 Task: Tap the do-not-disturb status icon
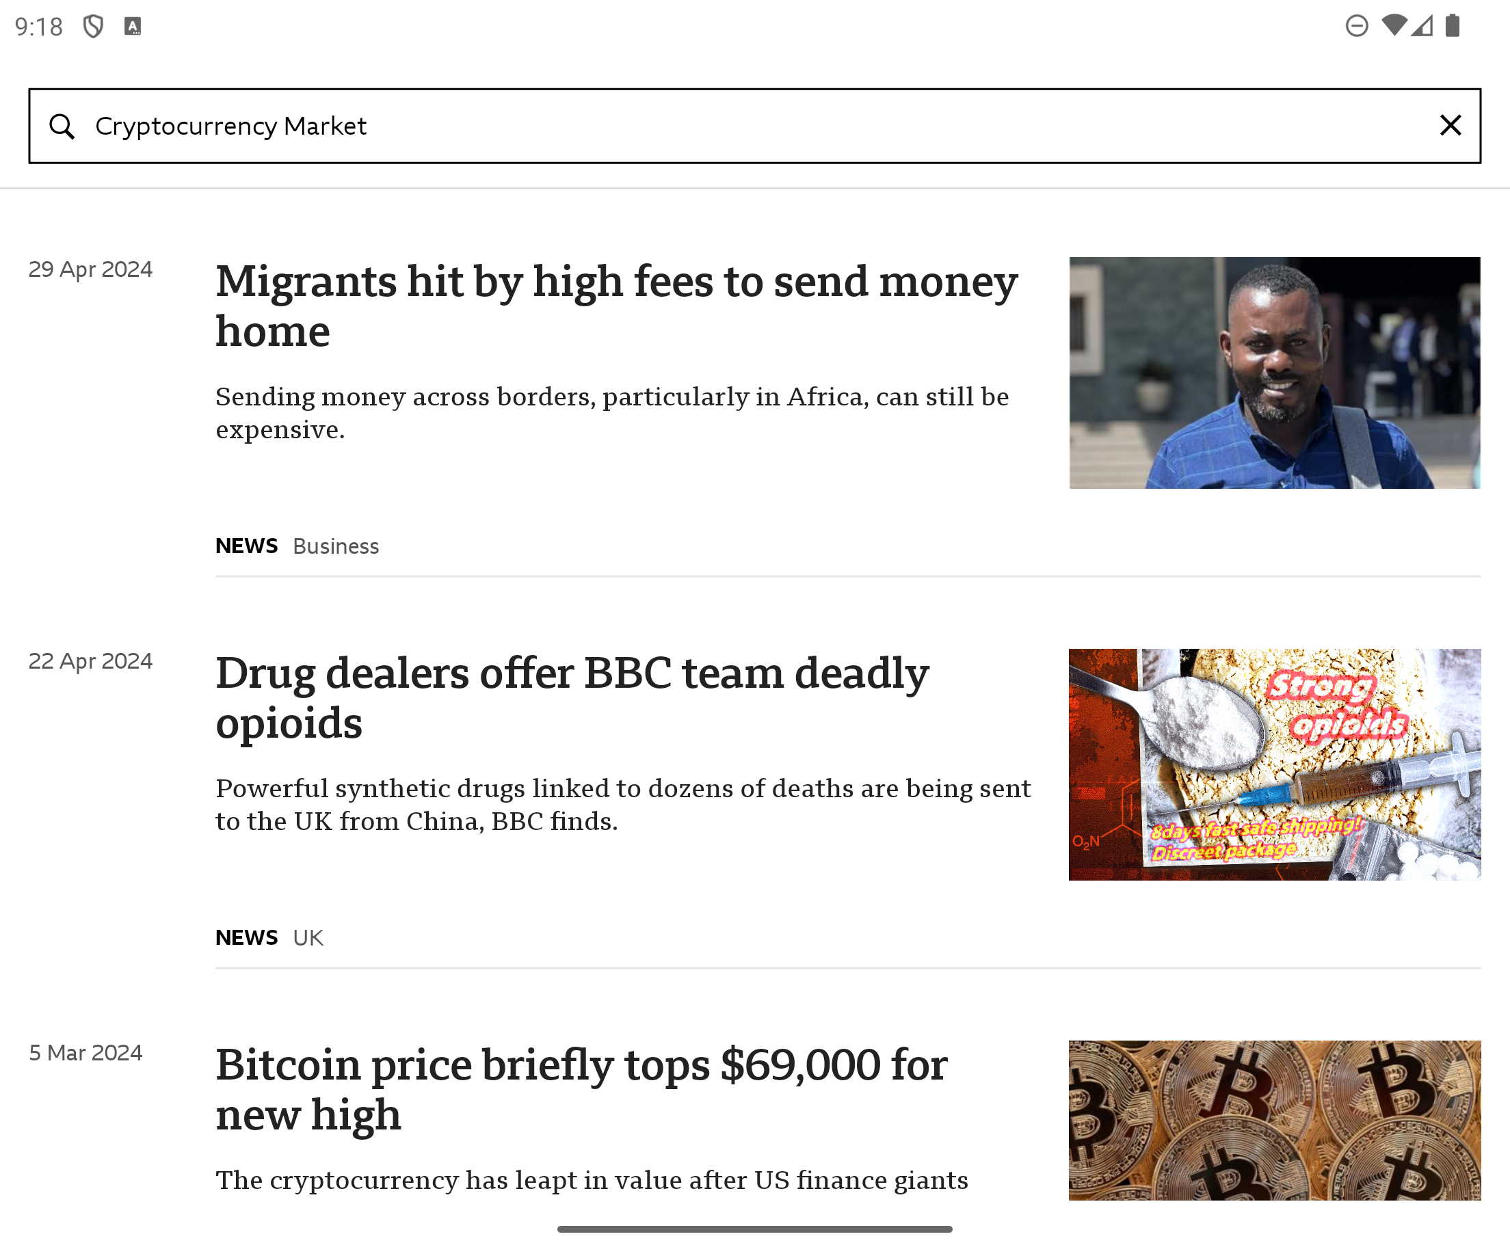tap(1356, 26)
